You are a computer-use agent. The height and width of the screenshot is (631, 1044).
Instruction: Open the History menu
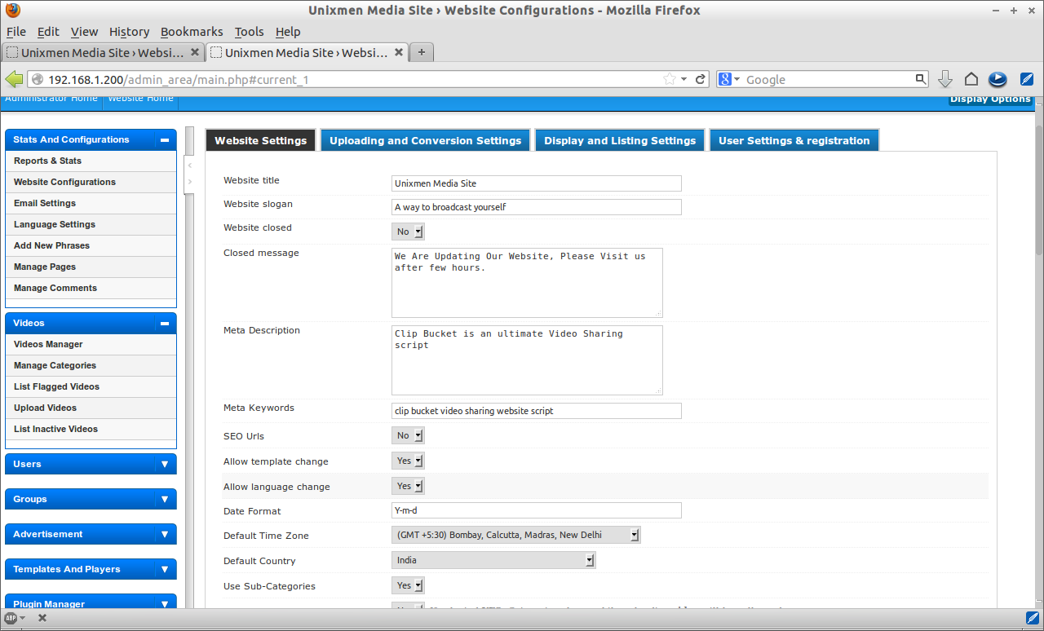pos(129,32)
